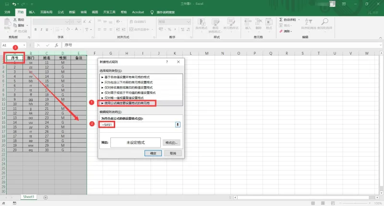Select rule type 使用公式确定要设置格式的单元格
The image size is (384, 206).
tap(141, 103)
